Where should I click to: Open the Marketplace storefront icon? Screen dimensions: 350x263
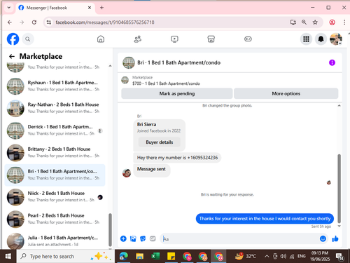(x=211, y=39)
